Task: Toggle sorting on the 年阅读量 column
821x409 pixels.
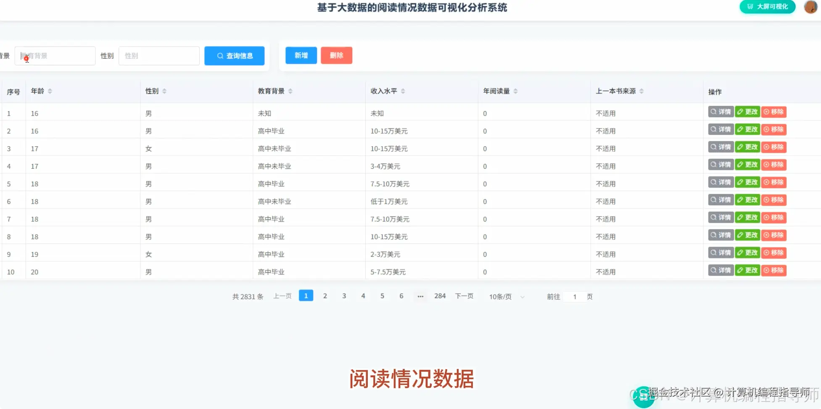Action: point(515,91)
